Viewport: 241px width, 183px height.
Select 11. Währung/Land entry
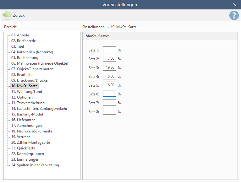pos(27,92)
